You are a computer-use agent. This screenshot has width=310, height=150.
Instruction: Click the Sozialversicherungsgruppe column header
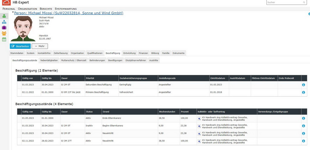(x=138, y=78)
